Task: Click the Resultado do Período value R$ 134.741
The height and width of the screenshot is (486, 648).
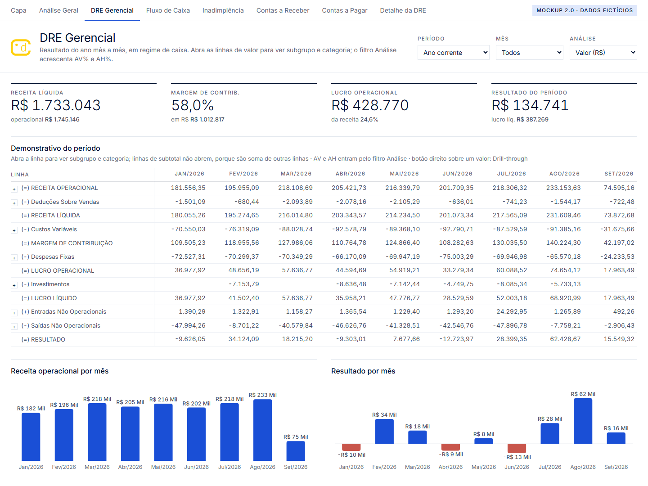Action: [530, 105]
